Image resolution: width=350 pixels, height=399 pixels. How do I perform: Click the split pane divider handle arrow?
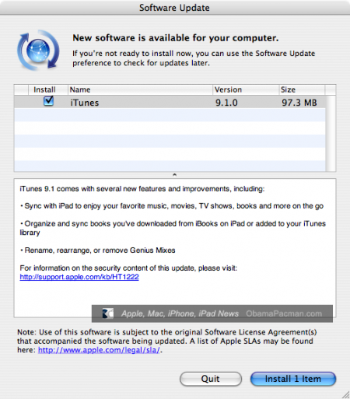click(175, 175)
